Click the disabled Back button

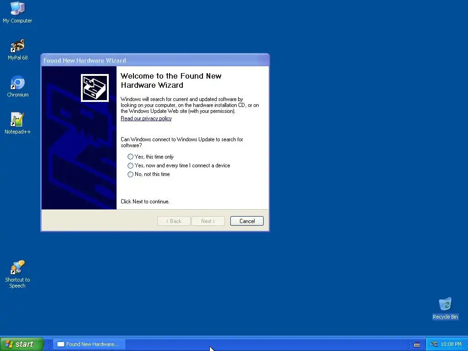click(x=174, y=221)
